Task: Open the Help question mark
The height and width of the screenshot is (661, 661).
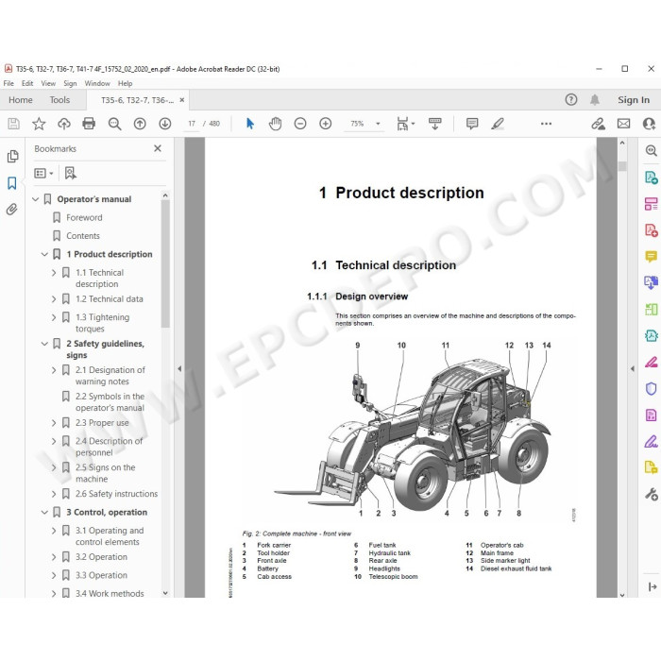Action: [x=570, y=100]
